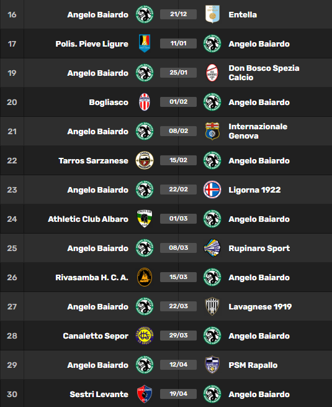Click the Rivasamba H. C. A. badge

(145, 277)
